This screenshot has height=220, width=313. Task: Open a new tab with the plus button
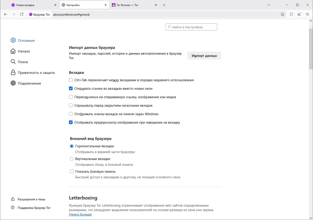[x=164, y=5]
